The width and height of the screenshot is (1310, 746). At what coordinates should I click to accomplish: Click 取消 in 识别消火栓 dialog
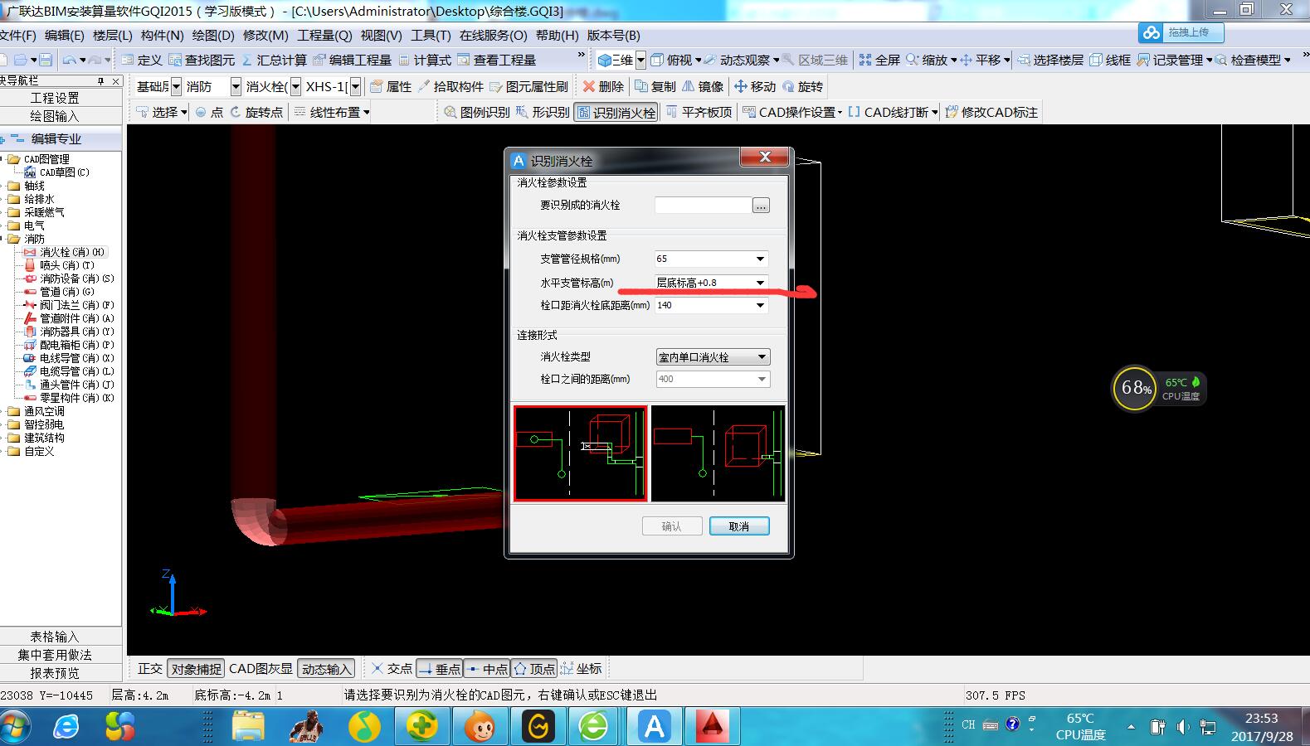point(739,526)
